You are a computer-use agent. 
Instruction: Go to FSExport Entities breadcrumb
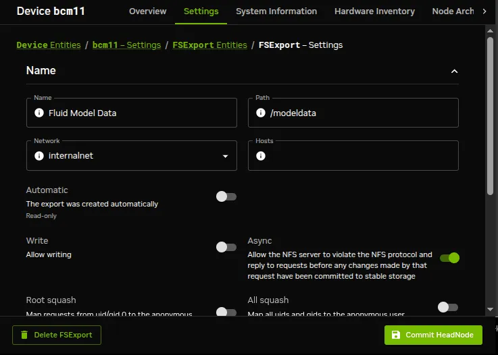tap(209, 45)
